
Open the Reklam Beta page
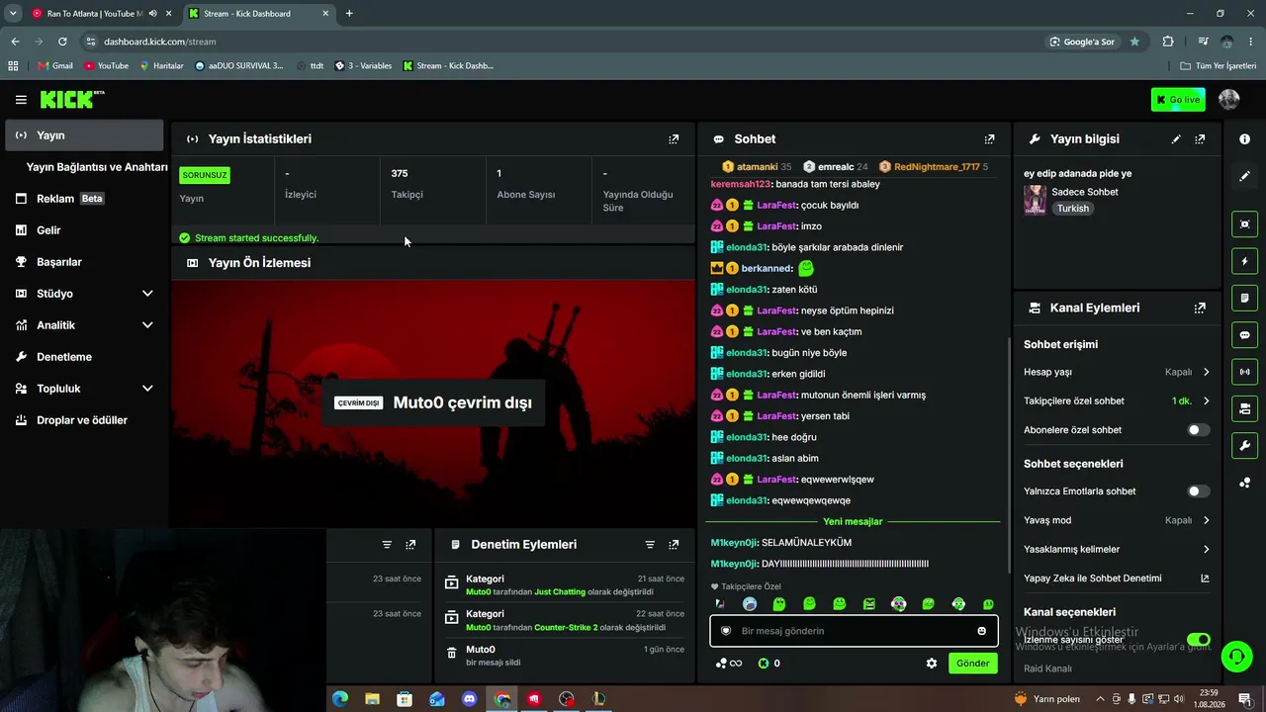(x=84, y=199)
